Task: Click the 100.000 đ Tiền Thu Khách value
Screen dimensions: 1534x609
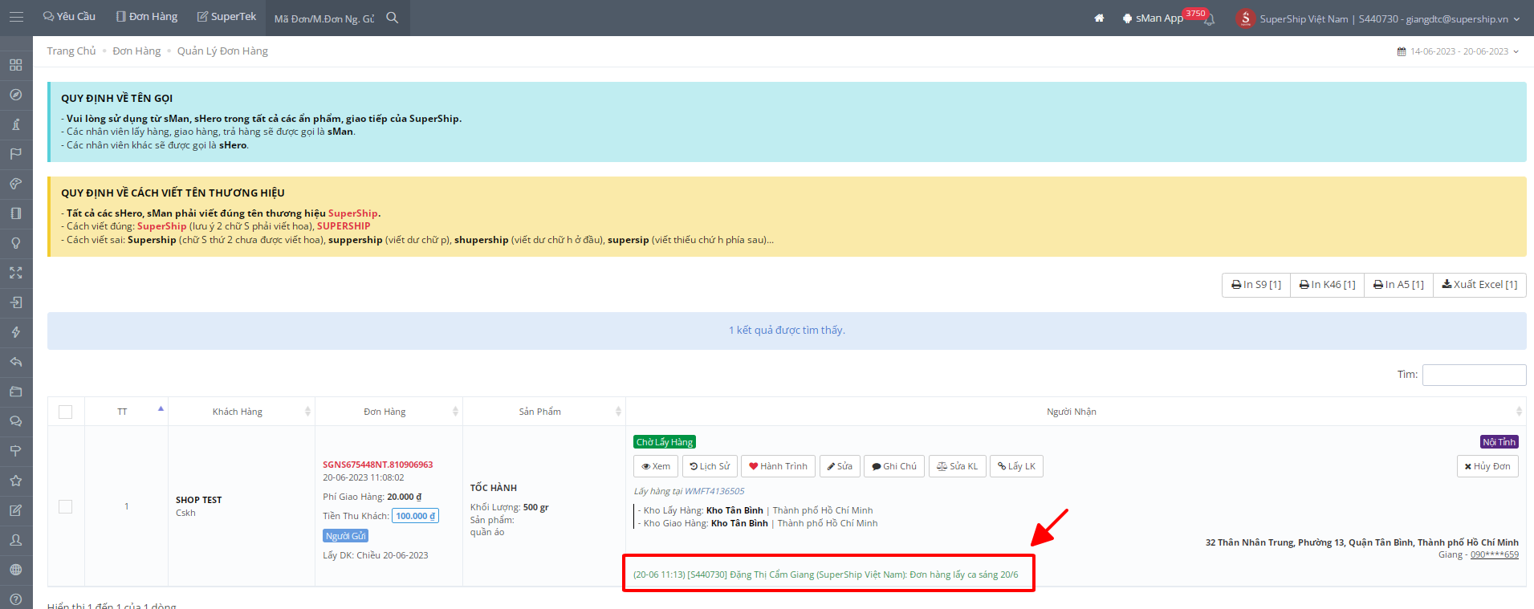Action: point(415,516)
